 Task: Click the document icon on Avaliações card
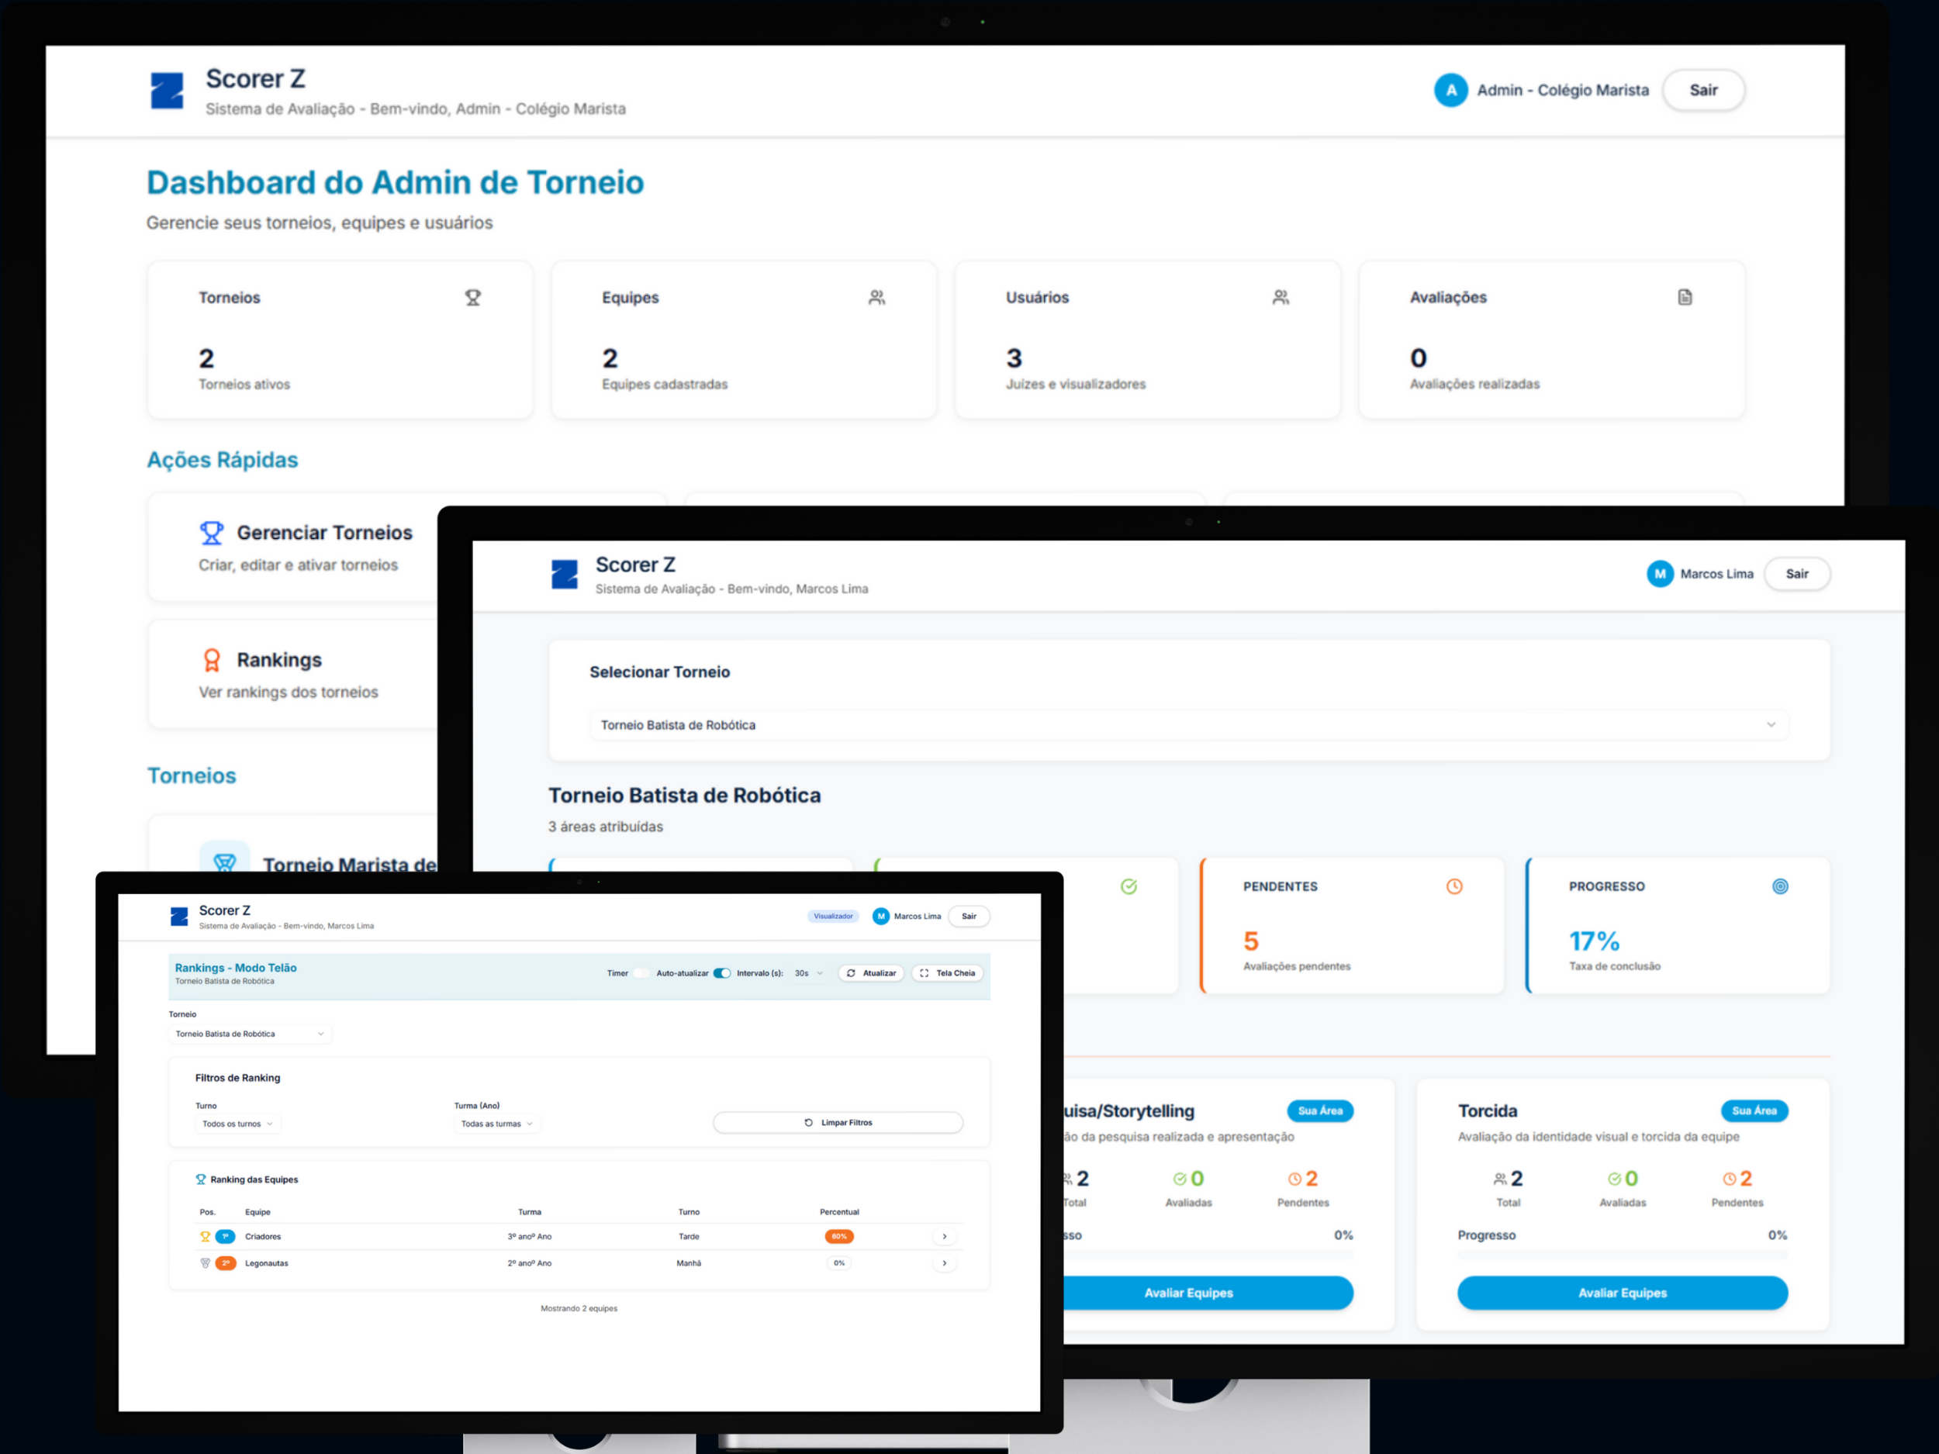coord(1685,298)
